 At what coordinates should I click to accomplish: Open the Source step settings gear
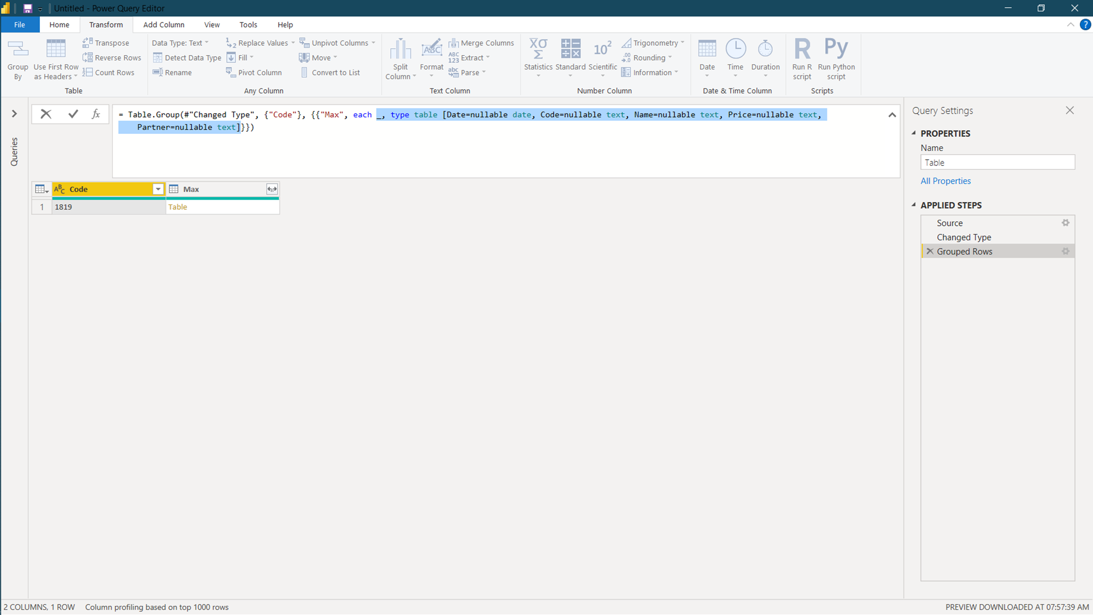(1065, 222)
